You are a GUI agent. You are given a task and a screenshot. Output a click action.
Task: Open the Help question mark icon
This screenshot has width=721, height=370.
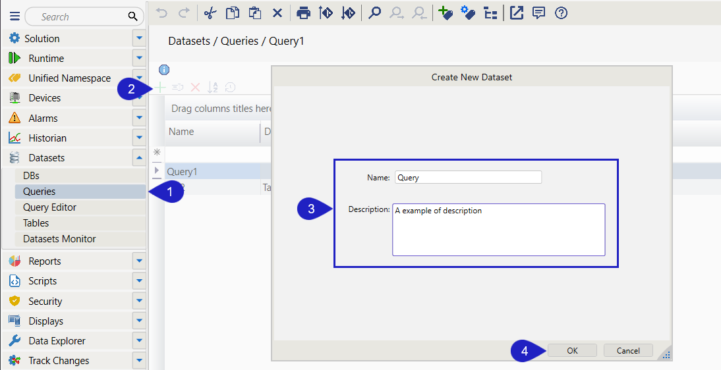tap(561, 13)
